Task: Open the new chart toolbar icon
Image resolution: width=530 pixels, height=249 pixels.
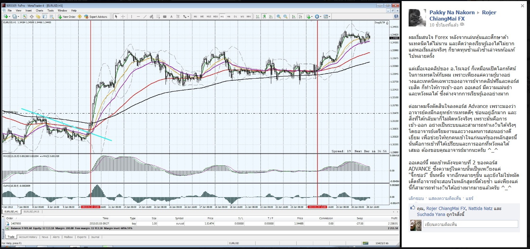Action: click(7, 16)
